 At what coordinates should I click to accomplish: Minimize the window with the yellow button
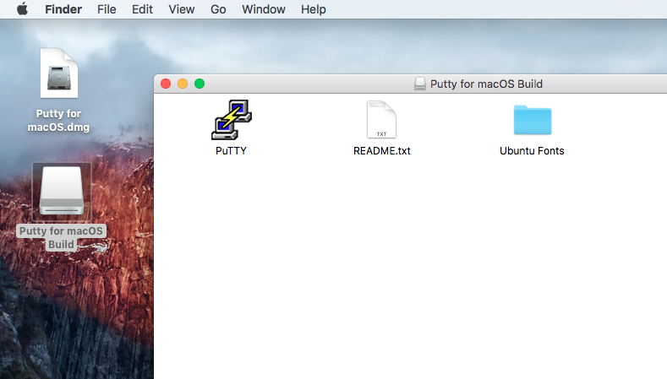tap(183, 84)
